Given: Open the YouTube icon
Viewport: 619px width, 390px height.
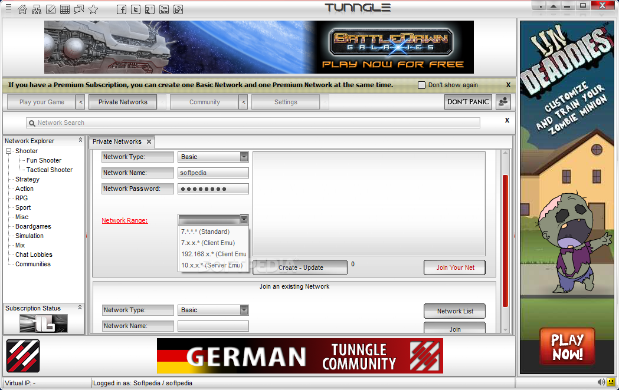Looking at the screenshot, I should pyautogui.click(x=164, y=9).
